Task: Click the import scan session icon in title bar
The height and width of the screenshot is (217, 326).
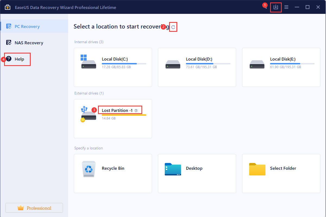Action: (276, 7)
